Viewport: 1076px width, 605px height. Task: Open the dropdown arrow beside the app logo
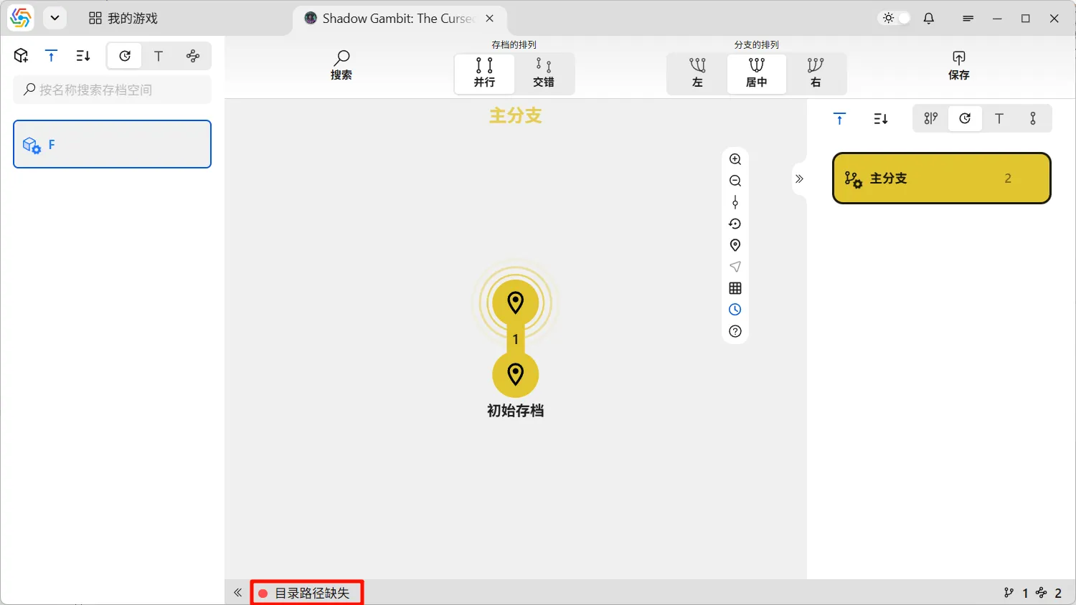point(55,19)
